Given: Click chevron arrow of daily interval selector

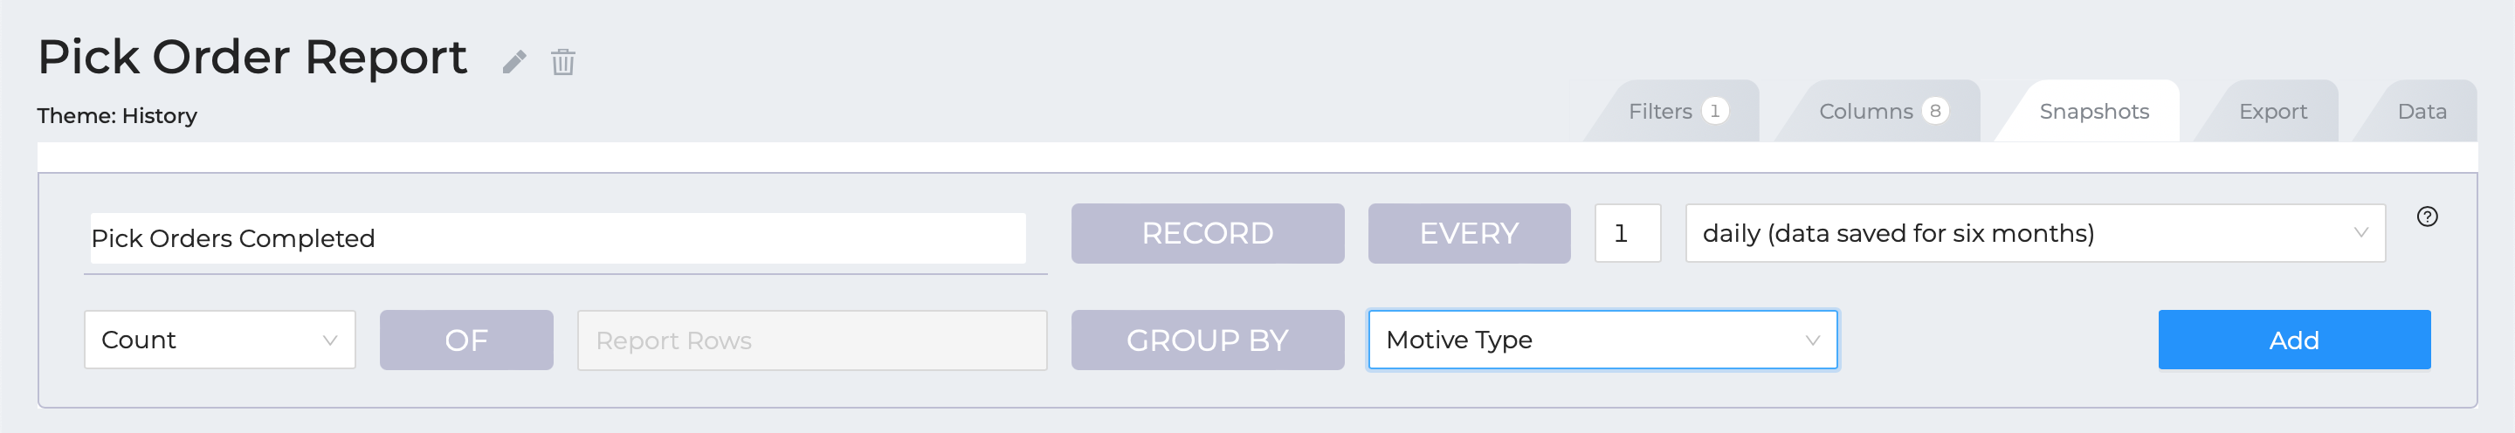Looking at the screenshot, I should click(x=2360, y=233).
